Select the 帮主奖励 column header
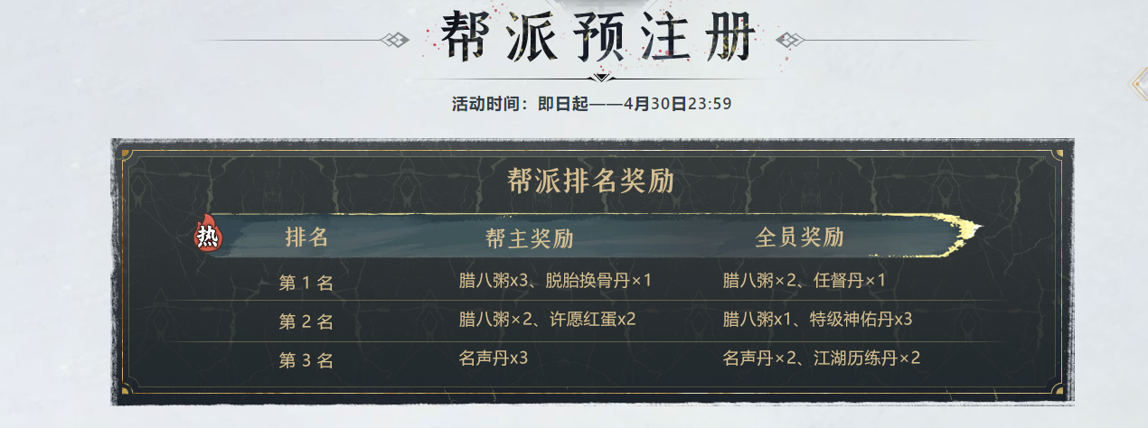1148x428 pixels. [x=529, y=238]
